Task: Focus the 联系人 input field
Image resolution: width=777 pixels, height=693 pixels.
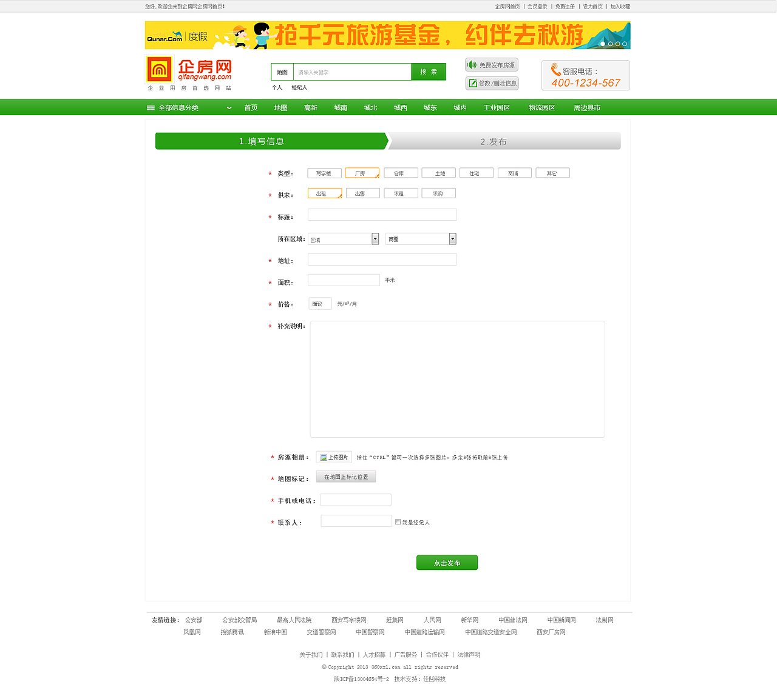Action: [x=356, y=521]
